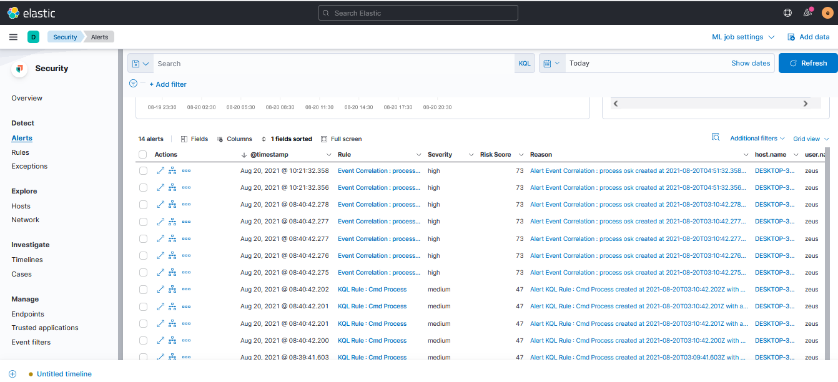
Task: Click the Refresh button
Action: [x=808, y=63]
